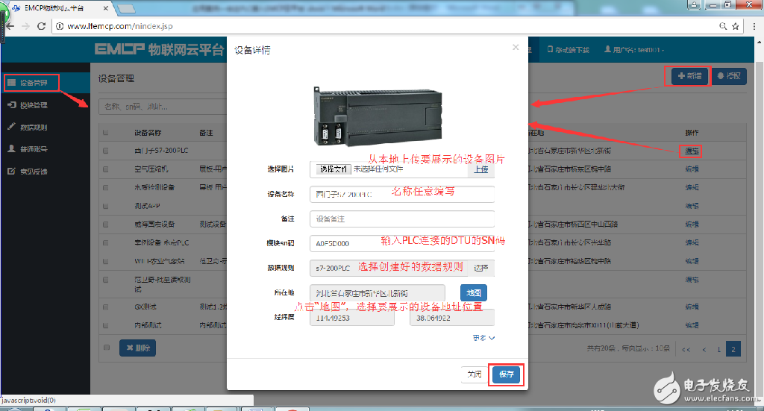Reload the page with the refresh icon
764x411 pixels.
42,26
